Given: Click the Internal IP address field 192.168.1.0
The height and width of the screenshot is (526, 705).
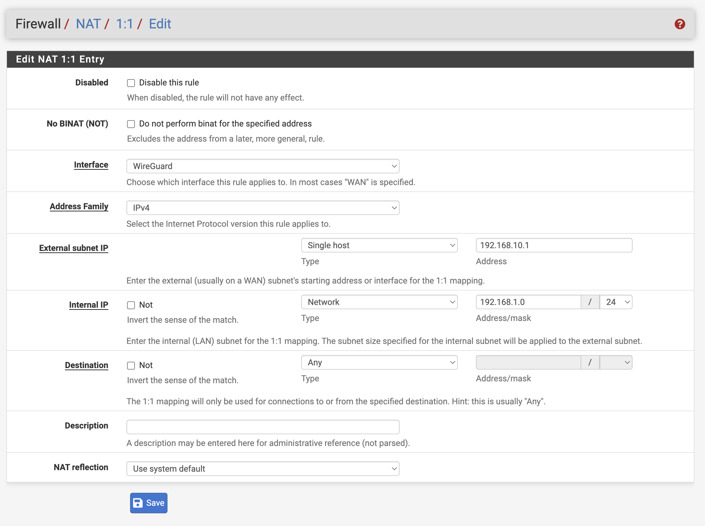Looking at the screenshot, I should click(x=528, y=302).
